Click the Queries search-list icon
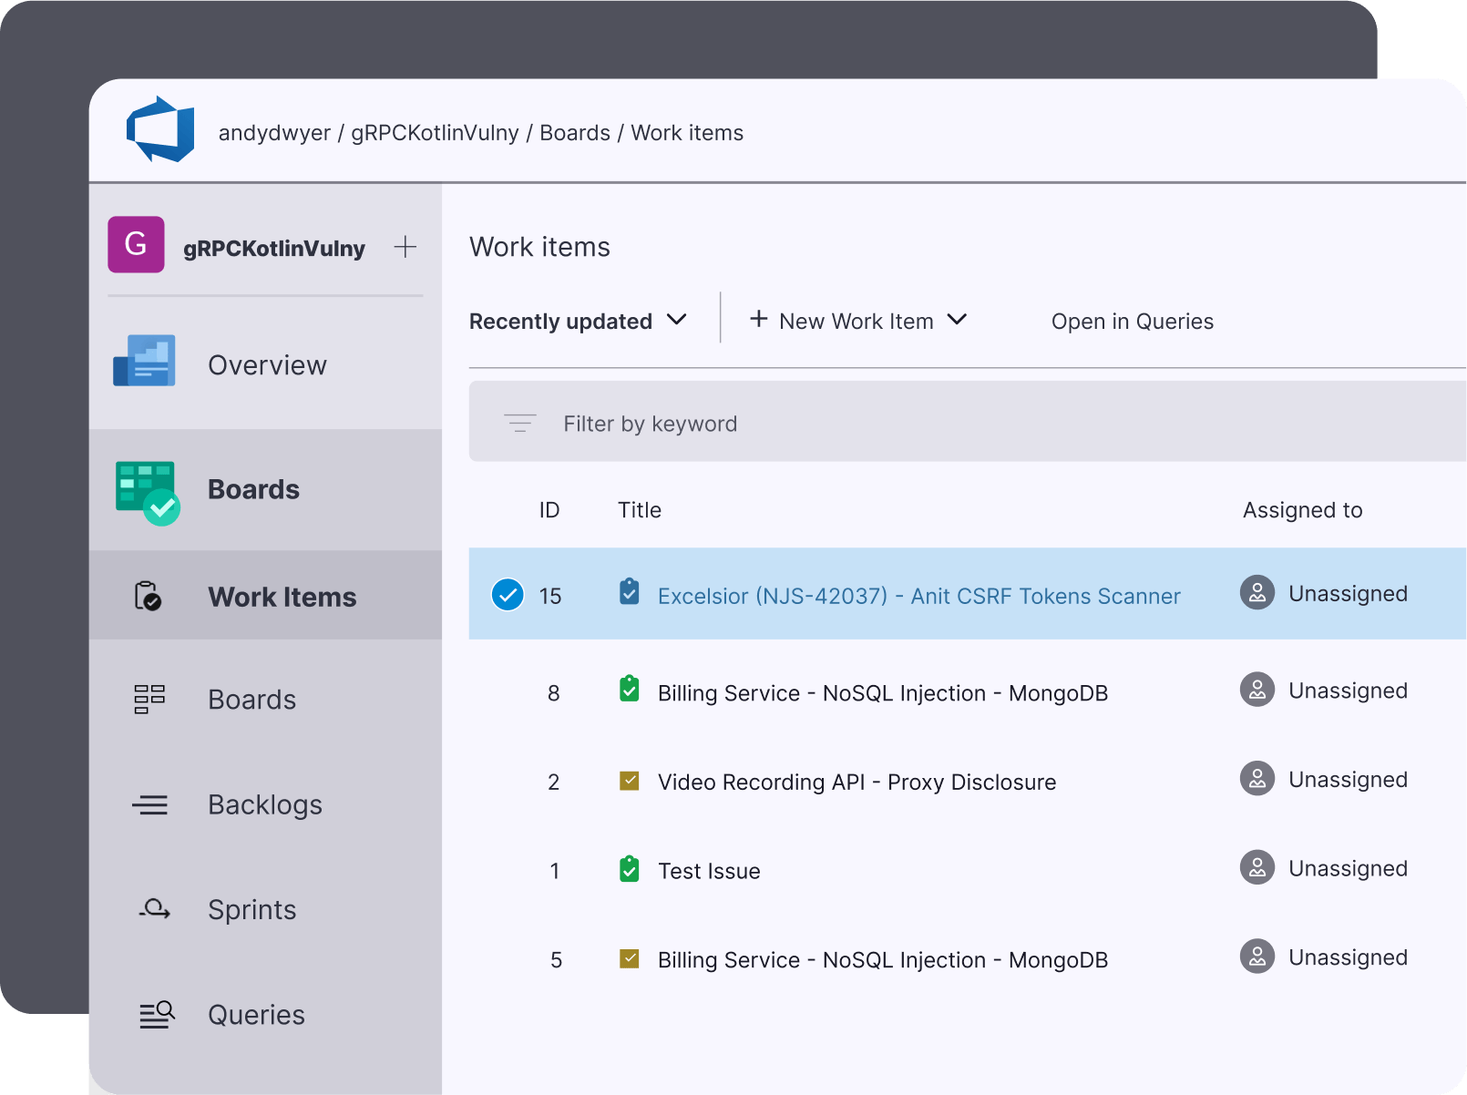The image size is (1467, 1095). click(156, 1014)
